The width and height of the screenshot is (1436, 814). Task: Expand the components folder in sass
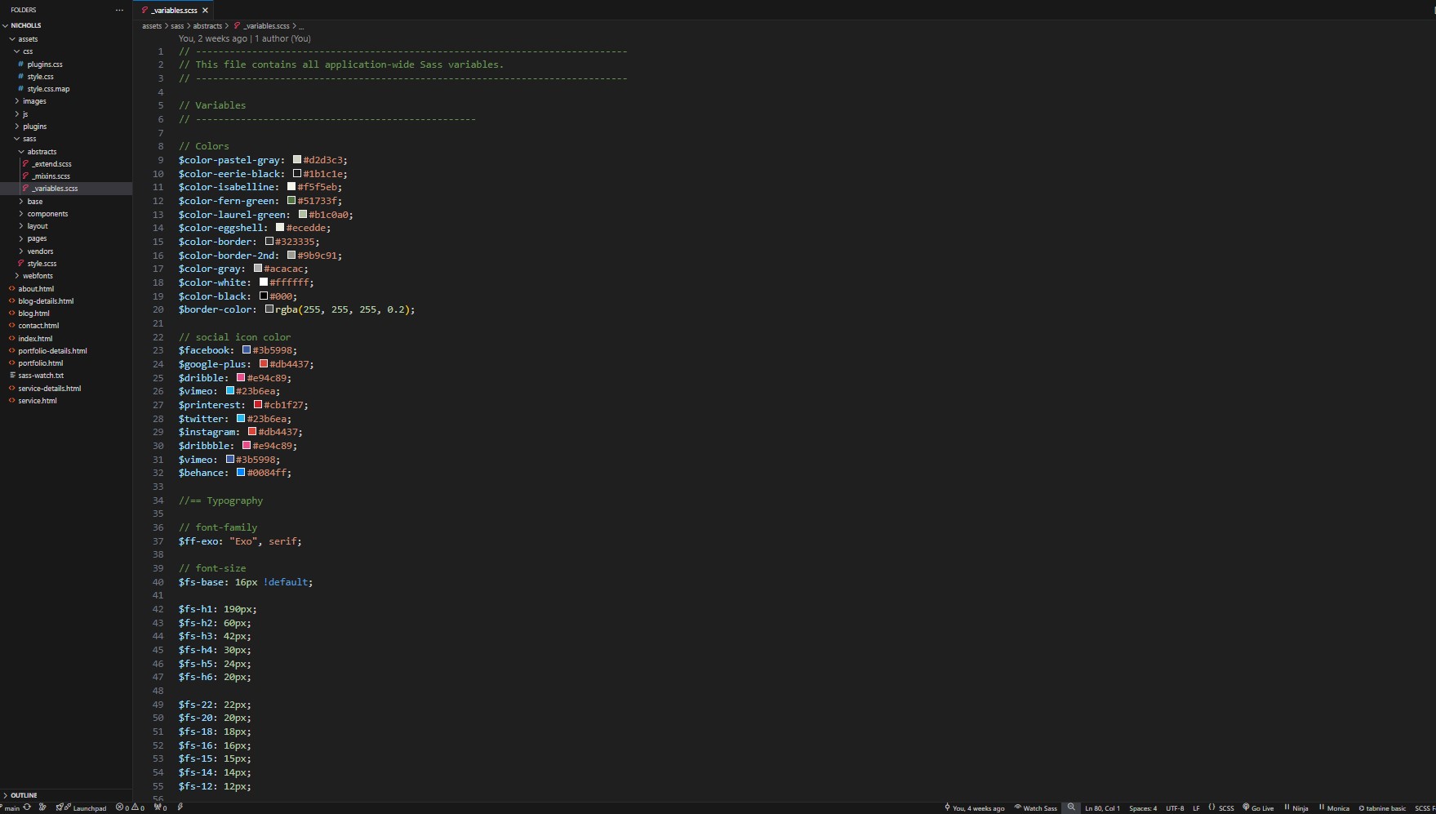tap(47, 214)
